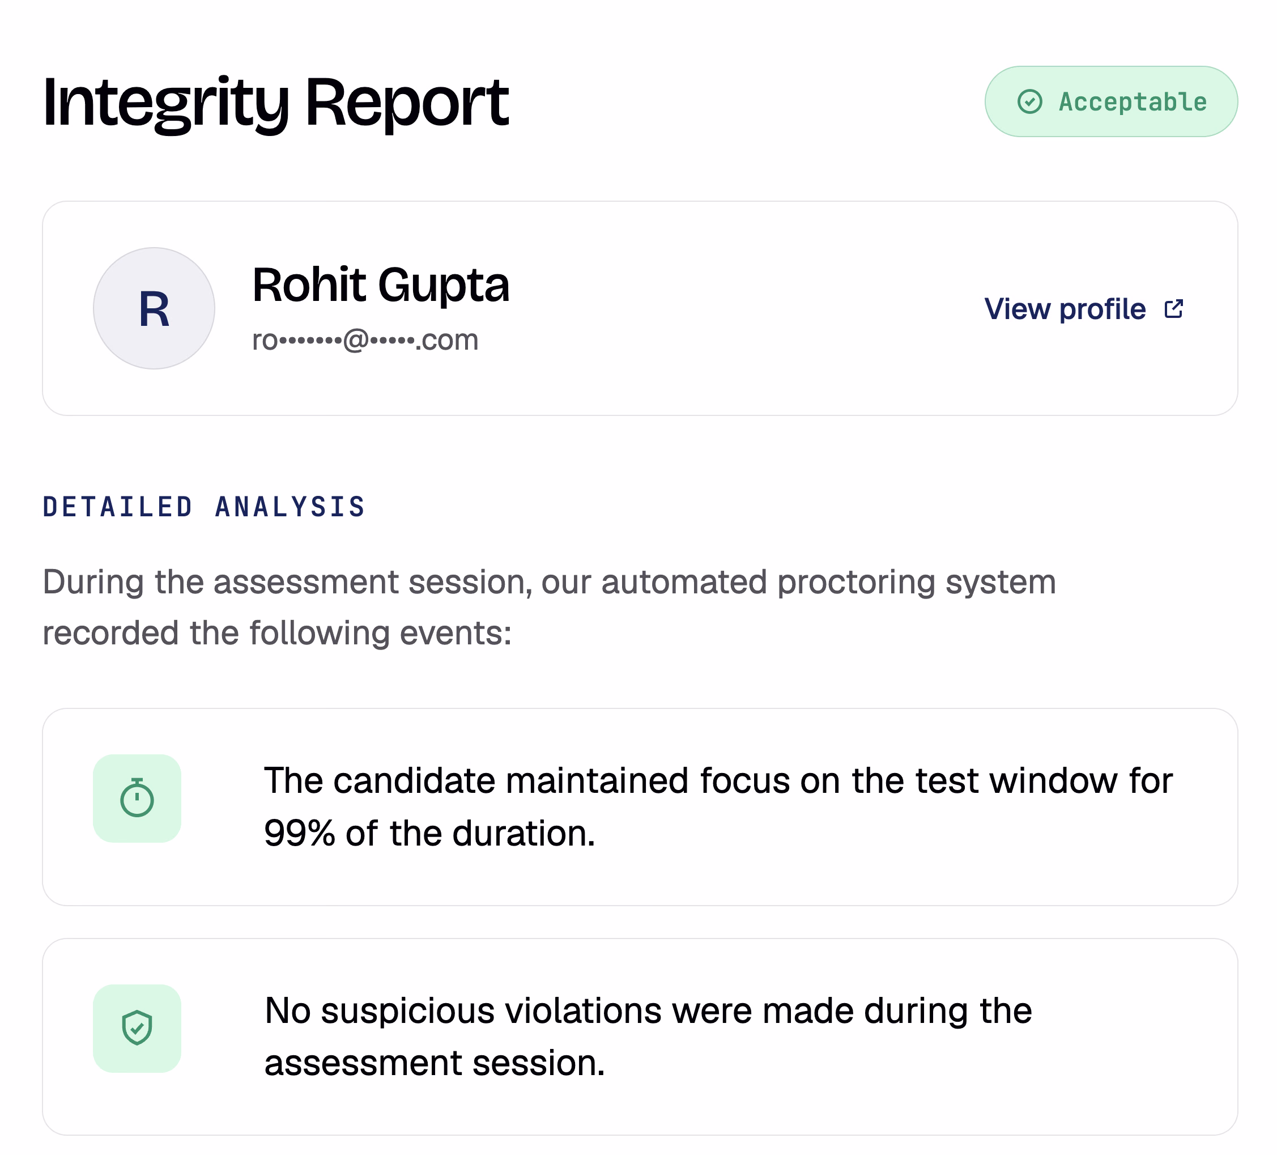Click the 99% focus duration statement
This screenshot has width=1277, height=1155.
coord(718,806)
